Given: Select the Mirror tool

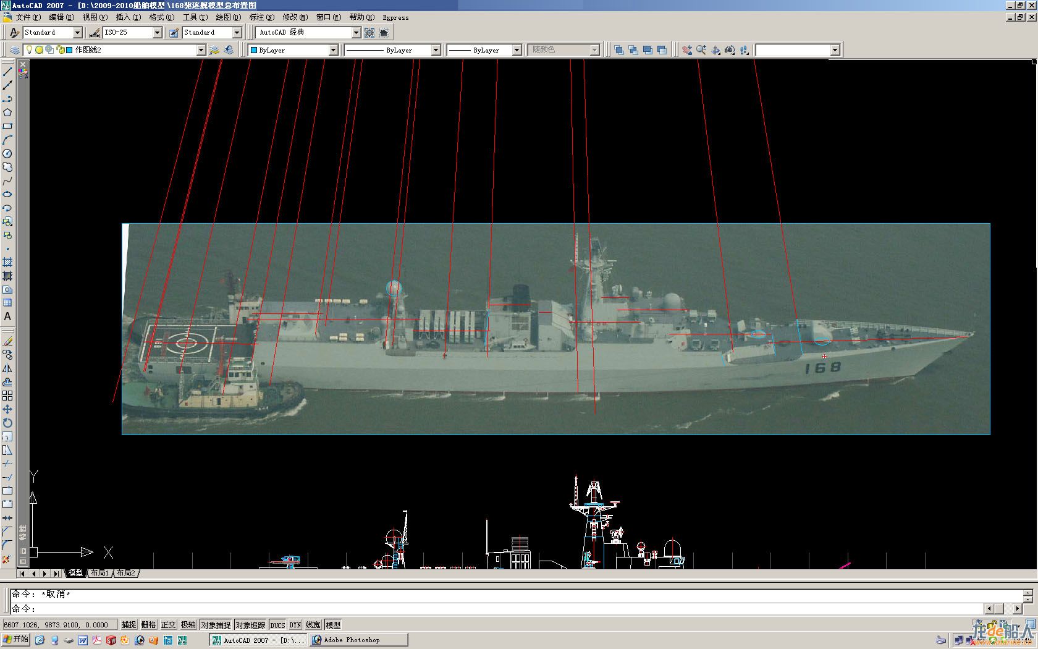Looking at the screenshot, I should click(7, 368).
